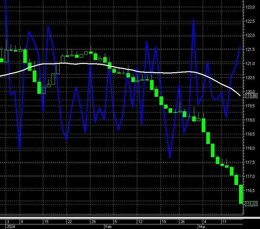Click the date label 29 on time axis
The width and height of the screenshot is (260, 229).
coord(93,222)
